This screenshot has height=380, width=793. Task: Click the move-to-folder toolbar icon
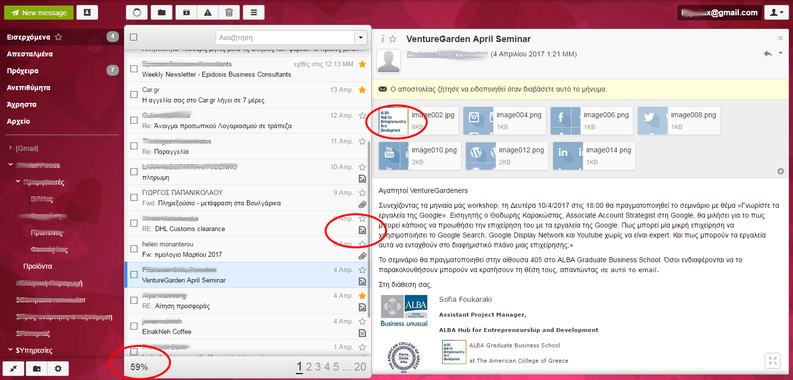(162, 12)
